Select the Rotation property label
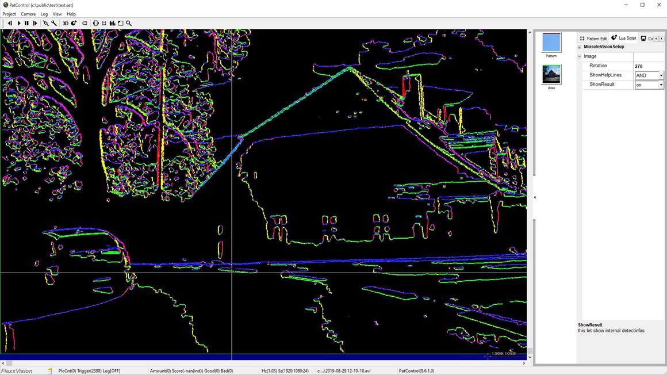The width and height of the screenshot is (667, 375). [598, 66]
